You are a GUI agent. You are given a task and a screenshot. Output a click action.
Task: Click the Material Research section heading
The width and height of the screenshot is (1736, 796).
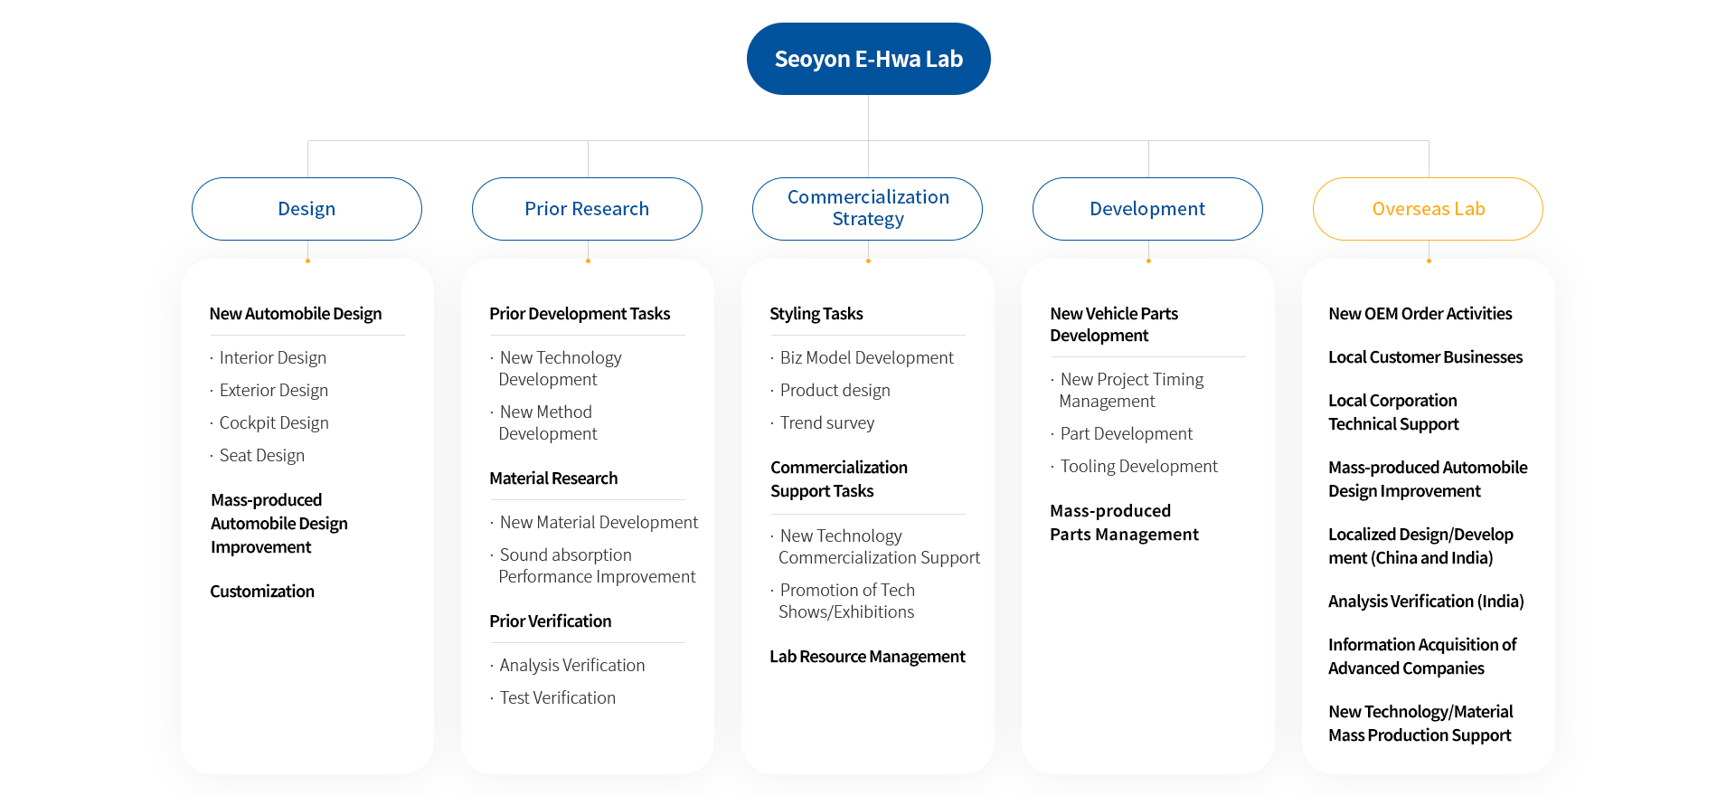click(553, 479)
